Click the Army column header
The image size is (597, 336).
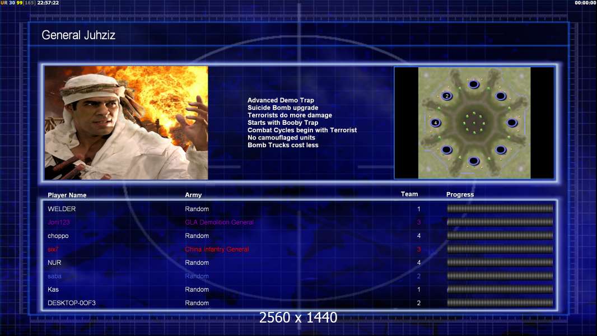193,195
